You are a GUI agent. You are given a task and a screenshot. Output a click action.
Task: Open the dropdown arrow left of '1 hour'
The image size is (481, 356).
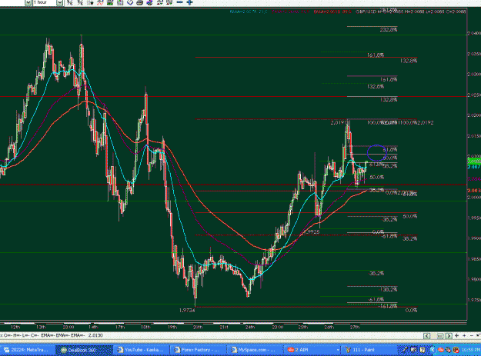pos(28,2)
